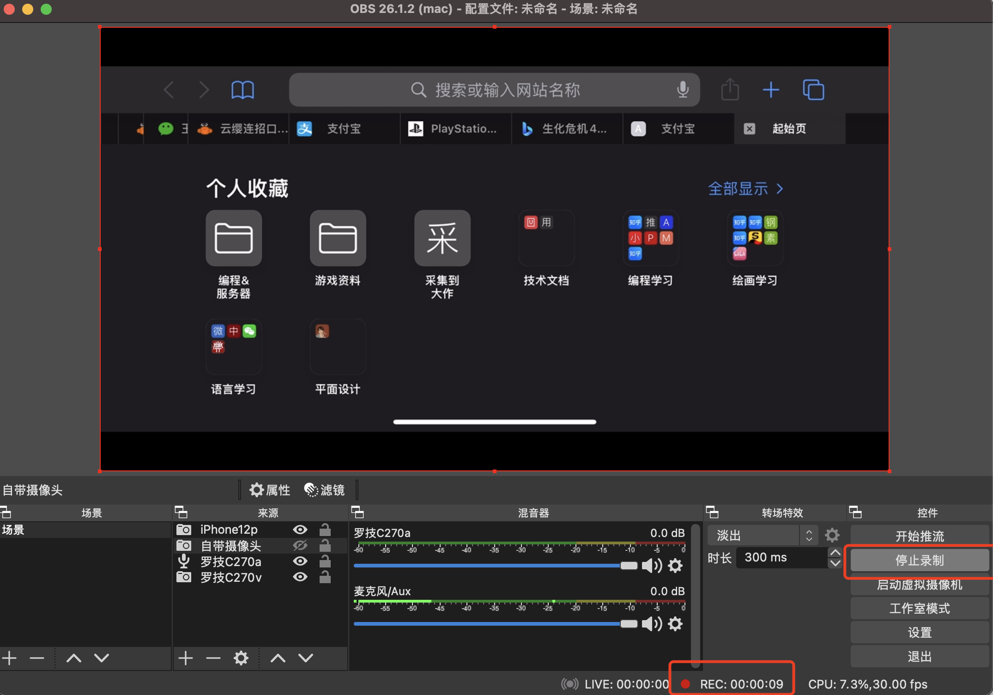The width and height of the screenshot is (993, 695).
Task: Toggle lock on 罗技C270v source
Action: click(325, 577)
